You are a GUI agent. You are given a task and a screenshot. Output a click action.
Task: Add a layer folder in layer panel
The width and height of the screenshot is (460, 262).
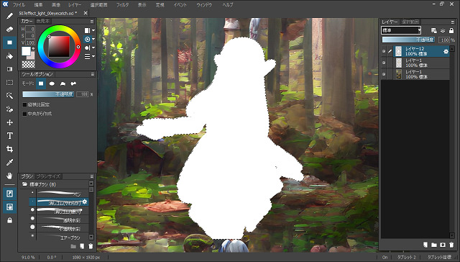[x=434, y=245]
